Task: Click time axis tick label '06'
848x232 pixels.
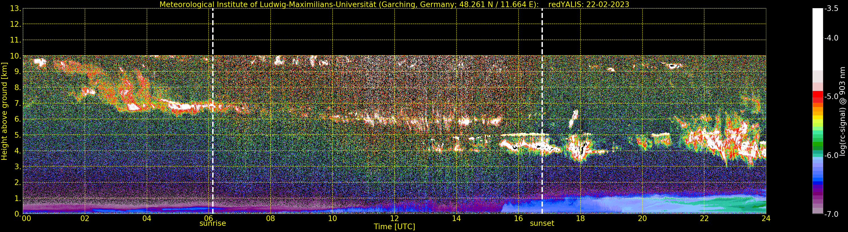Action: [x=209, y=218]
